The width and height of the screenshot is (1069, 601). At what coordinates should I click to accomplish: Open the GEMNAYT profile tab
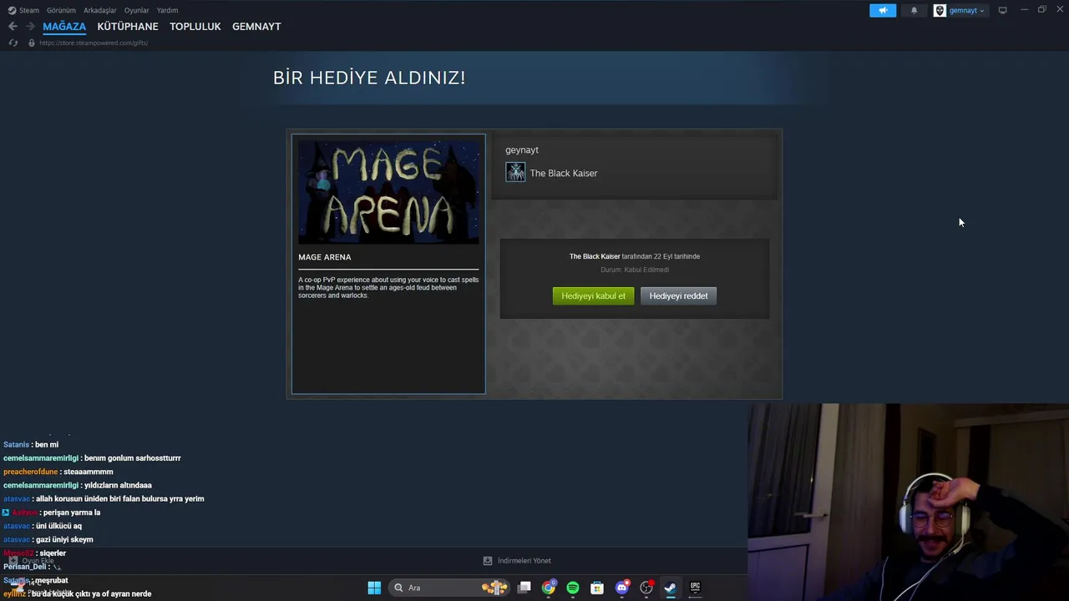coord(256,27)
